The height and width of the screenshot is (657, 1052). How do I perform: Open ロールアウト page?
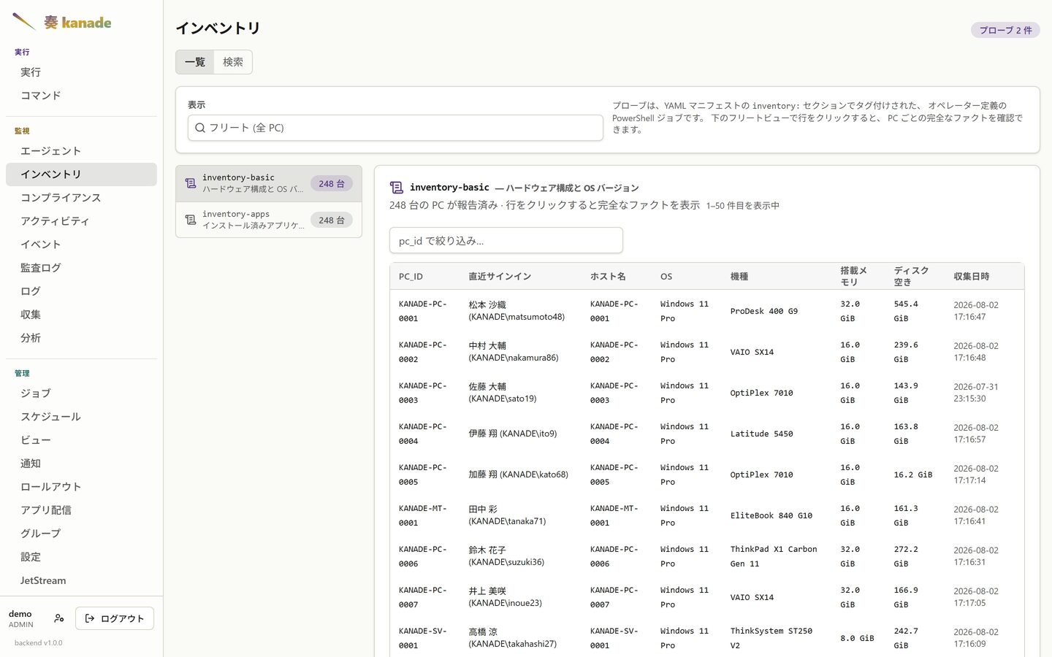pos(81,487)
